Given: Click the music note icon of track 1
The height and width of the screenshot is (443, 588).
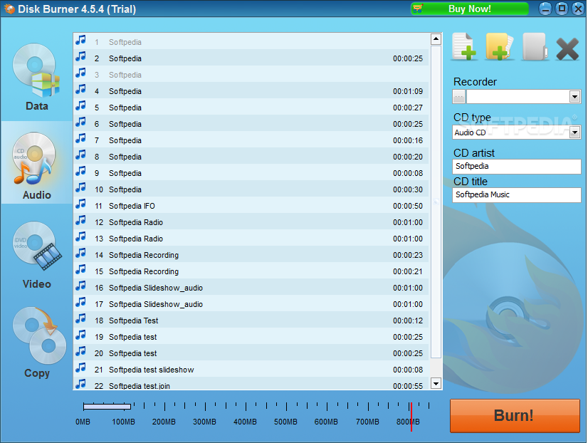Looking at the screenshot, I should 80,40.
